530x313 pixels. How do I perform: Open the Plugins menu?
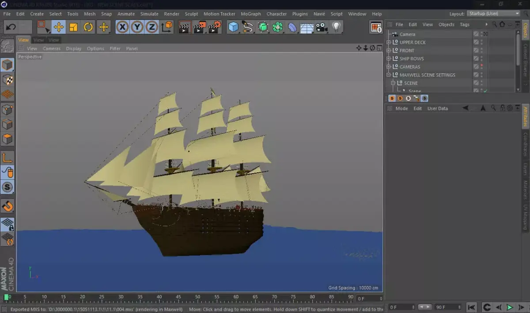click(x=300, y=14)
